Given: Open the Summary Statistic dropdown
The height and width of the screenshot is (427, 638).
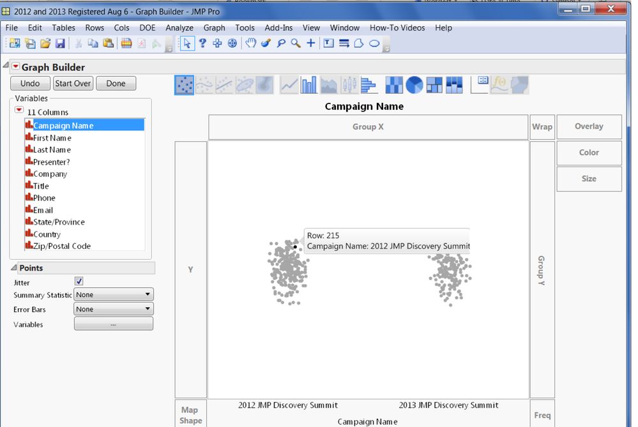Looking at the screenshot, I should [114, 294].
